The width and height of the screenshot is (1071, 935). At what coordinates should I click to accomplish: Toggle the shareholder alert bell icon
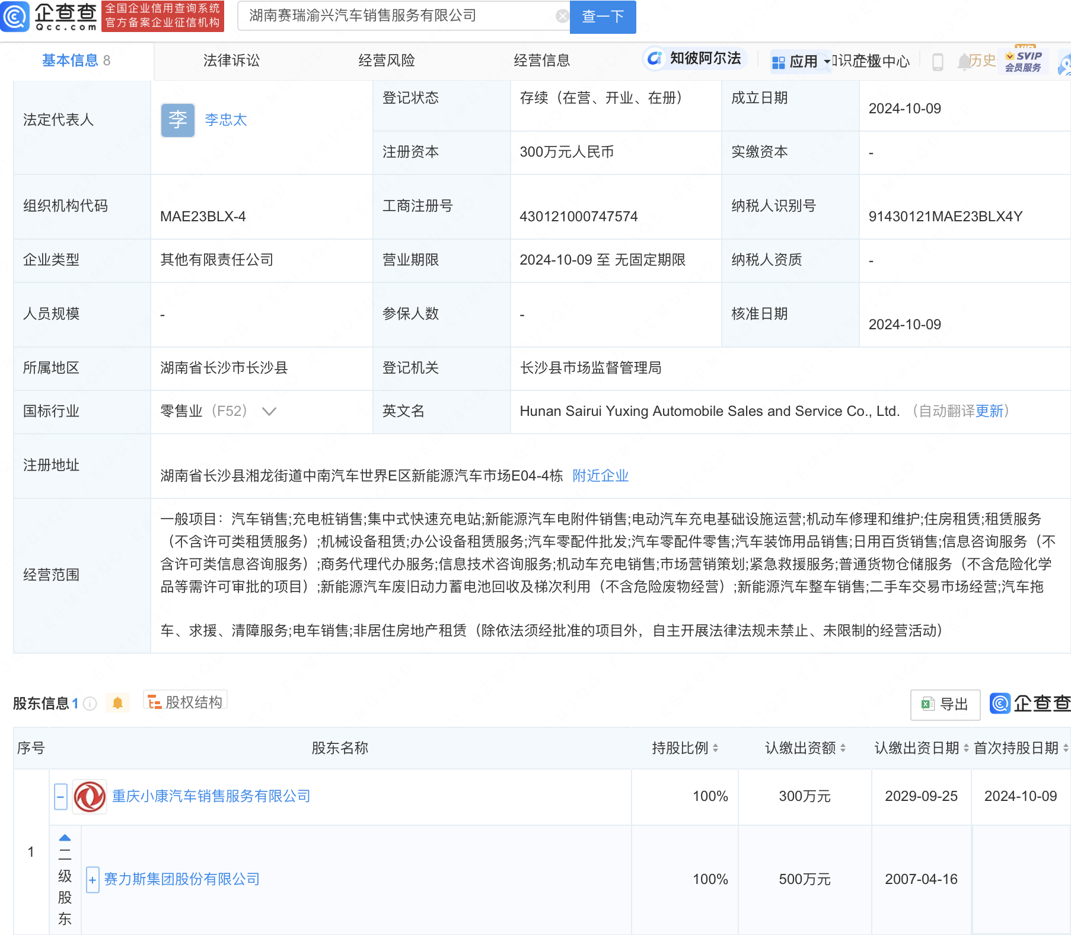(x=117, y=703)
